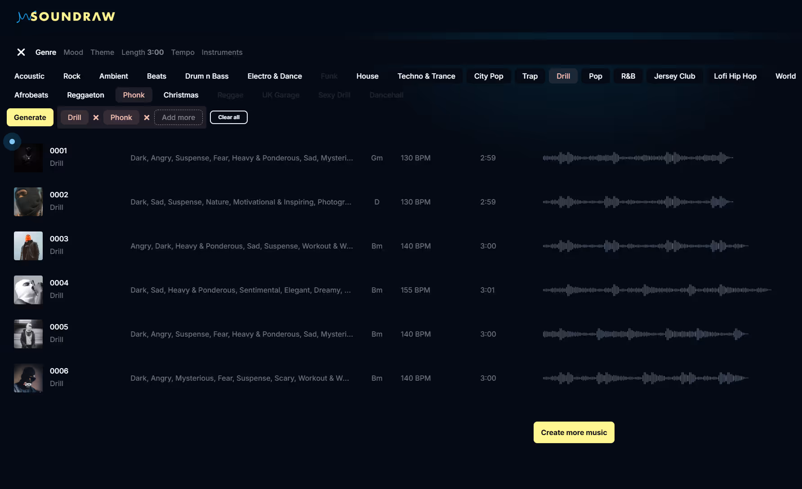Play track 0005 via its thumbnail
The height and width of the screenshot is (489, 802).
point(28,334)
